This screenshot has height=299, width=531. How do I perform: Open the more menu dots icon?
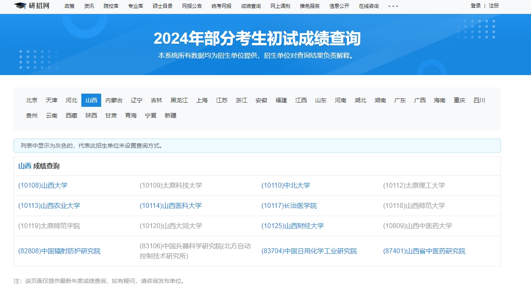[x=394, y=6]
